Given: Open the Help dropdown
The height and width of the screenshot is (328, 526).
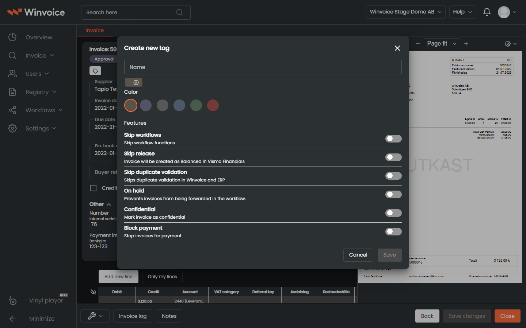Looking at the screenshot, I should click(462, 12).
